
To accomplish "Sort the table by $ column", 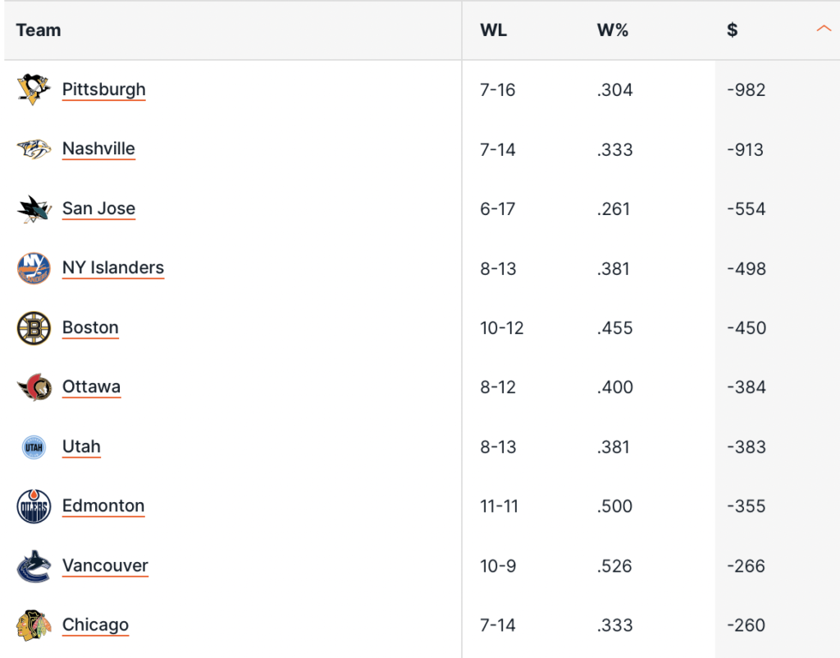I will coord(732,30).
